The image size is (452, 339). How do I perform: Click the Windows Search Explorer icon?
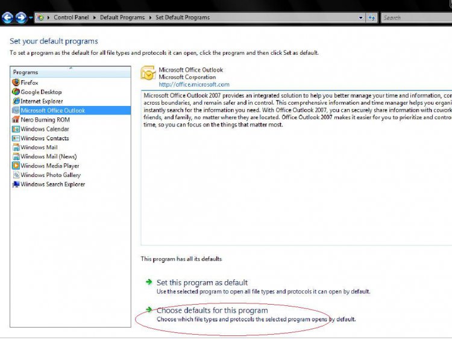pos(16,184)
